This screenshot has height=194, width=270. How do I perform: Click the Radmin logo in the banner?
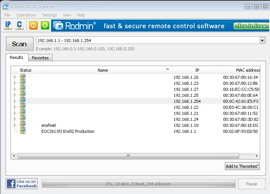click(75, 26)
